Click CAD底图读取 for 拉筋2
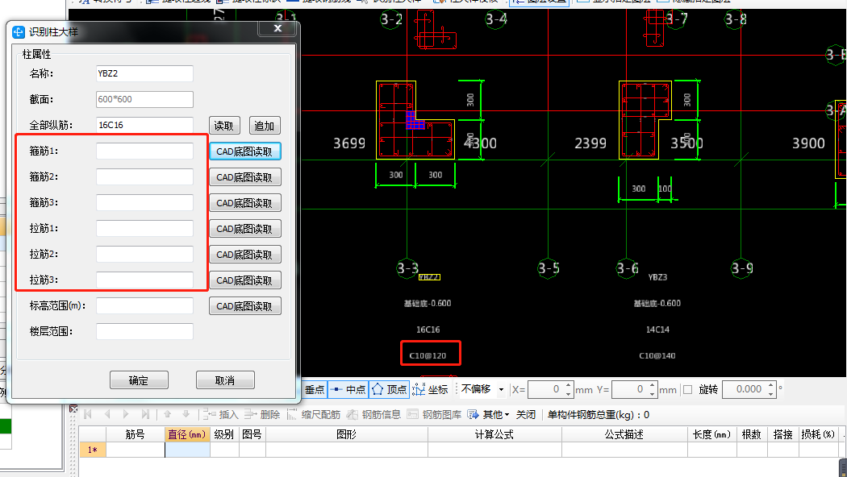847x477 pixels. 244,255
